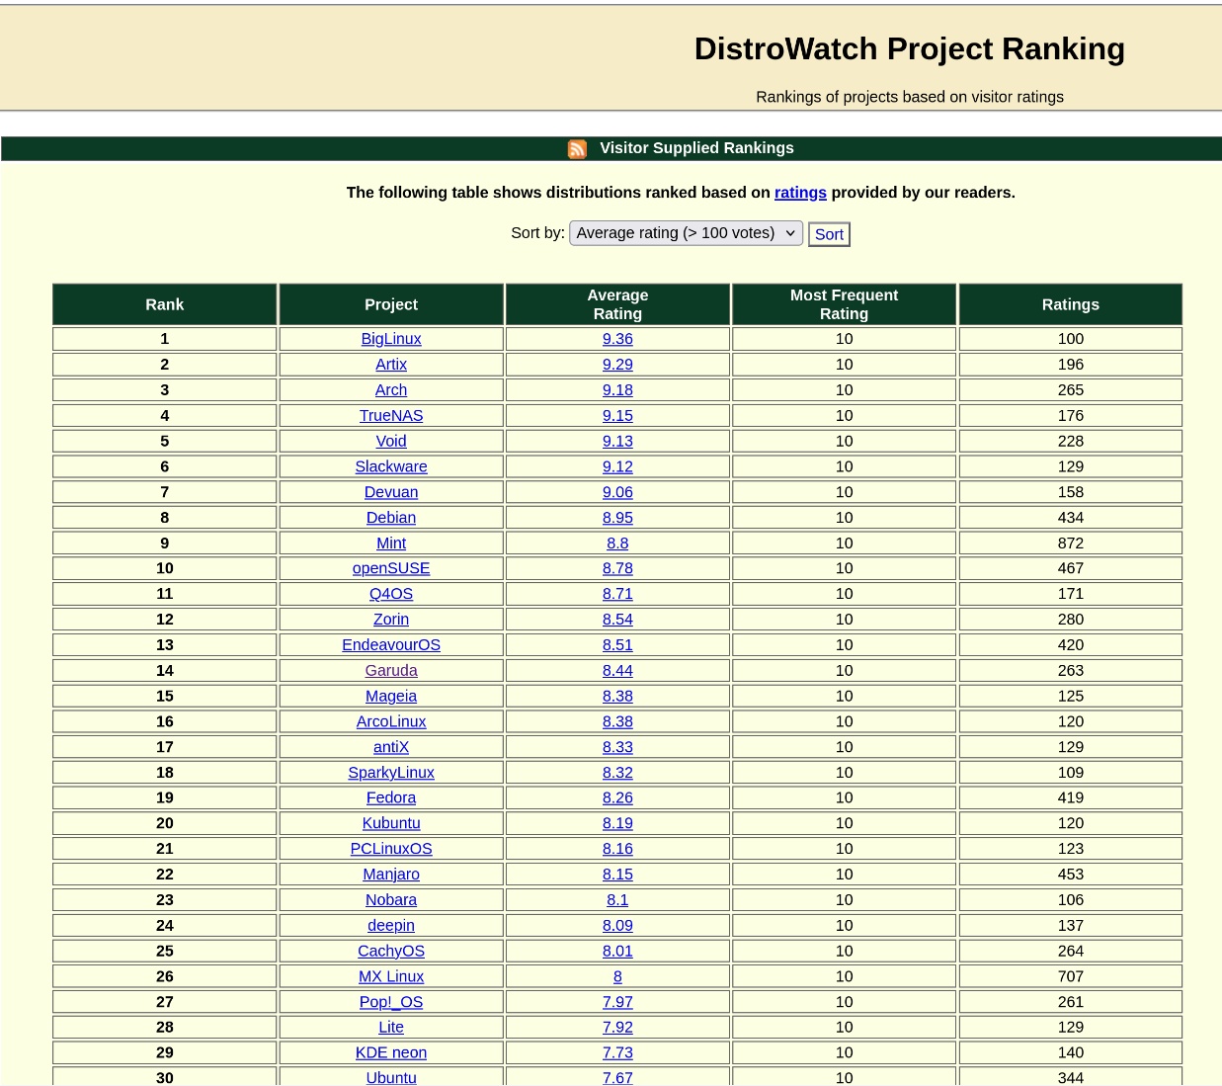The height and width of the screenshot is (1086, 1222).
Task: Open the Q4OS project link
Action: [x=391, y=594]
